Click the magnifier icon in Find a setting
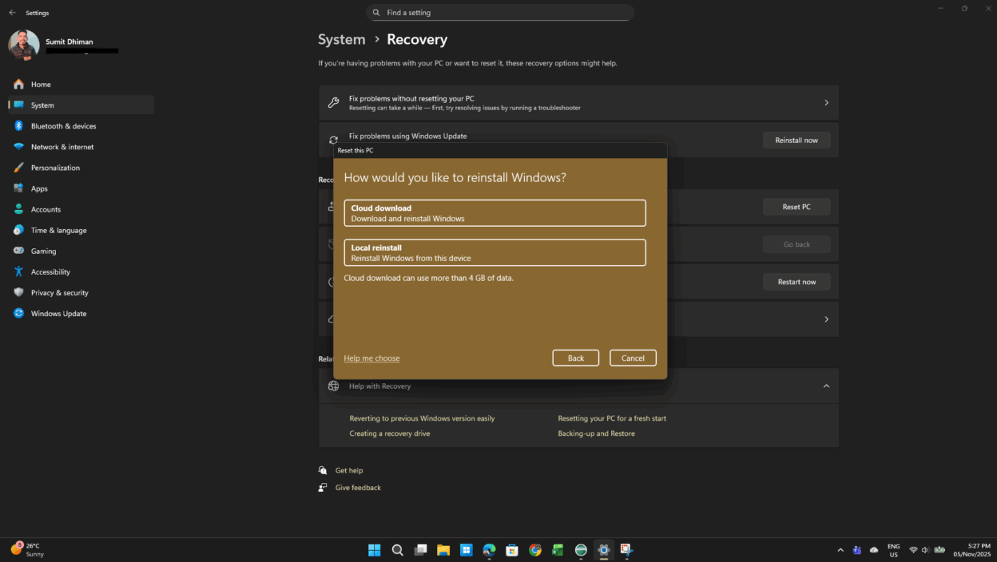 tap(377, 13)
